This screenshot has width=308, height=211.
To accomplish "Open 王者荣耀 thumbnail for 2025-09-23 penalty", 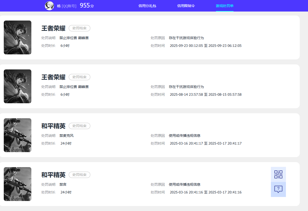I will click(18, 37).
